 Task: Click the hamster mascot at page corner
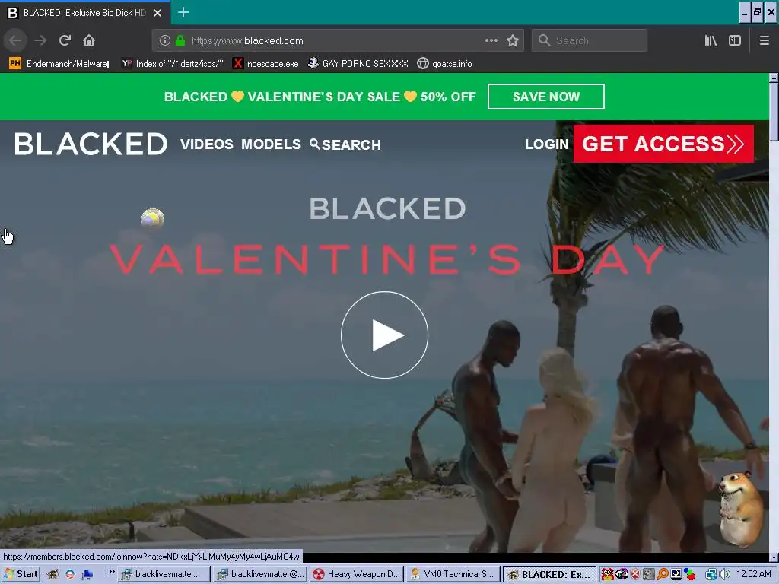point(741,509)
